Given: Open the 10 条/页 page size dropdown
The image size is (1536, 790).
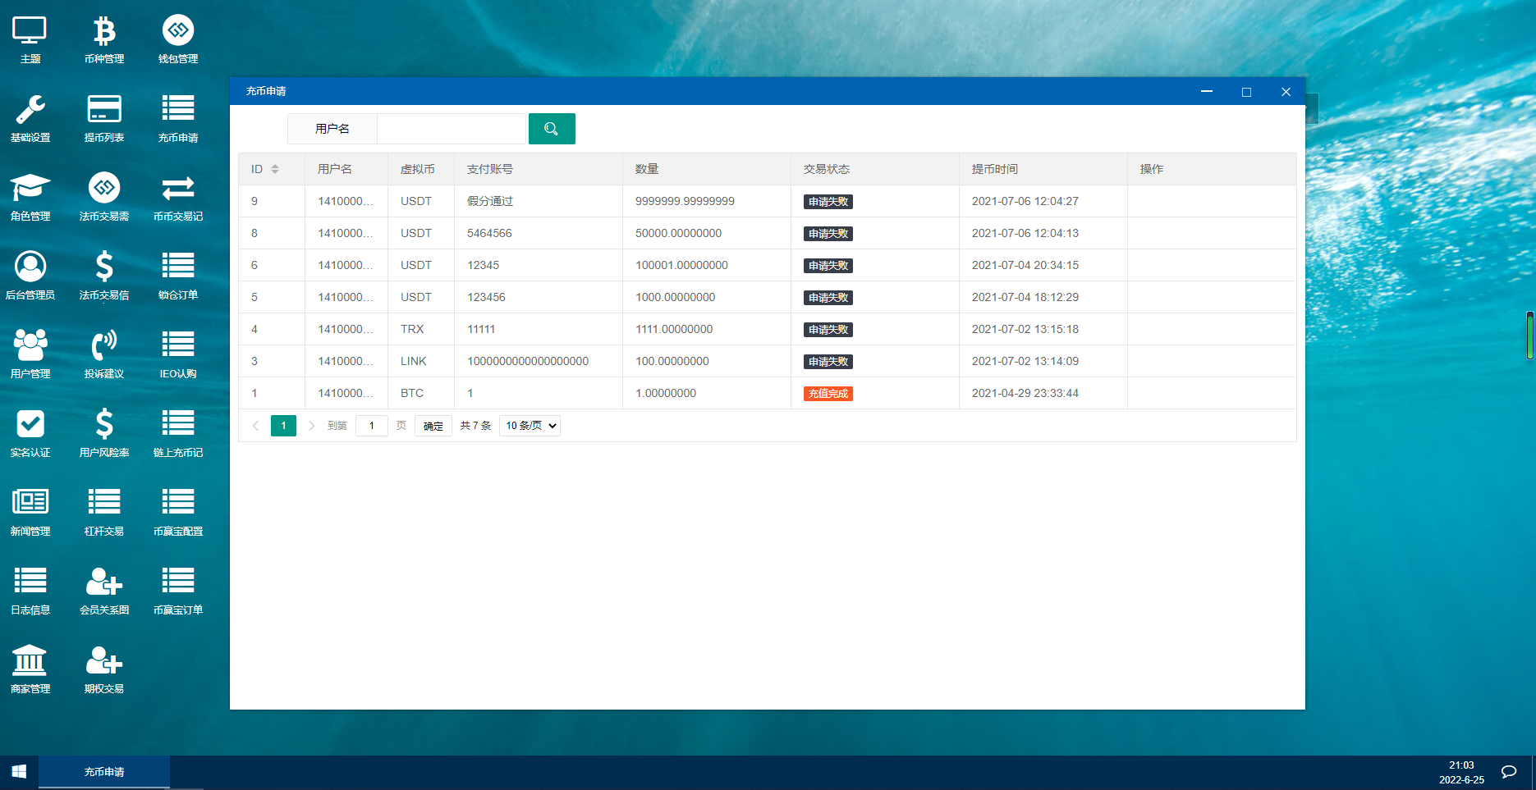Looking at the screenshot, I should tap(530, 426).
